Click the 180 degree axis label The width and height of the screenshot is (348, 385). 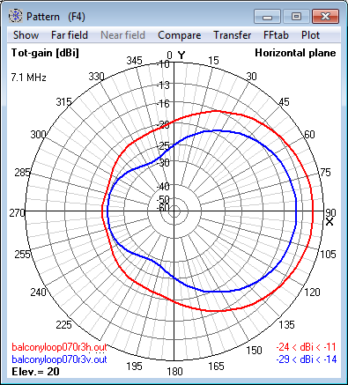point(174,372)
